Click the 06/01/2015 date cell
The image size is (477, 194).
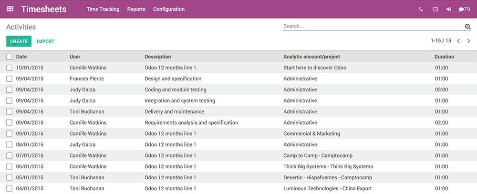tap(30, 166)
